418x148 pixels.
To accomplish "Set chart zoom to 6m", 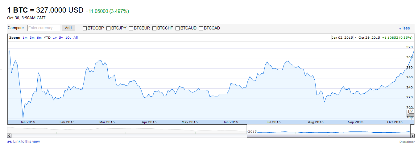I will (39, 38).
